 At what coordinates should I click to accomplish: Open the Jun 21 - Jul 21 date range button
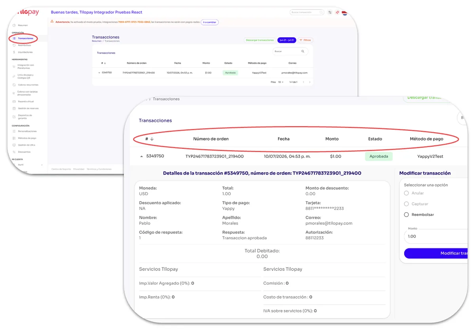tap(287, 40)
